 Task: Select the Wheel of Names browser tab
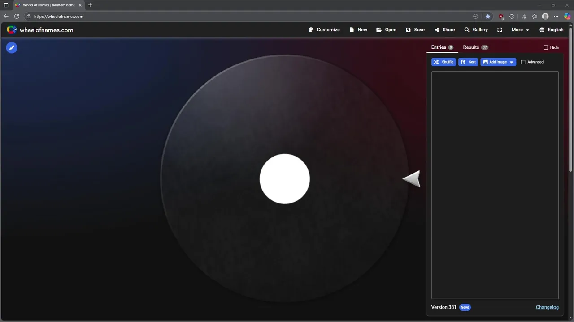48,5
